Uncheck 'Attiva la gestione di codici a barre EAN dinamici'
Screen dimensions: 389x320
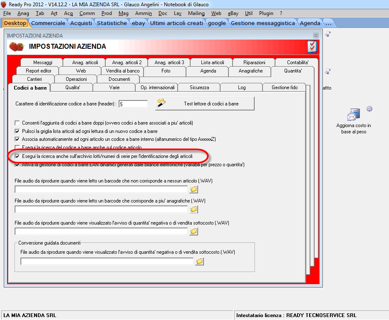pos(17,165)
